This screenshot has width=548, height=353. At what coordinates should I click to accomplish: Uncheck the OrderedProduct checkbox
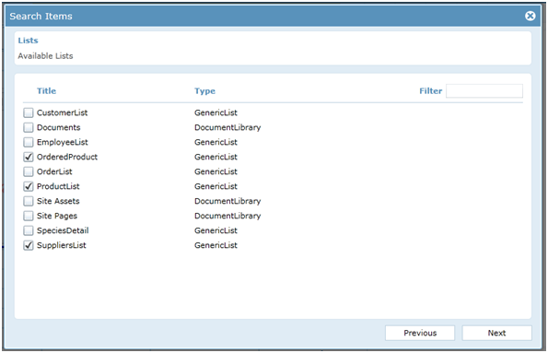[x=29, y=157]
